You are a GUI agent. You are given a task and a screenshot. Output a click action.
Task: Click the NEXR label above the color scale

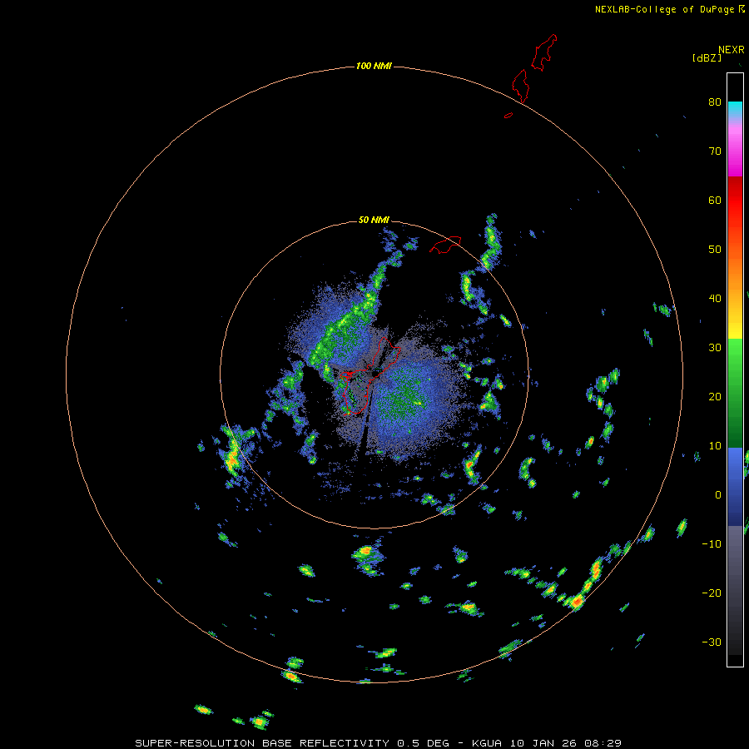point(731,49)
